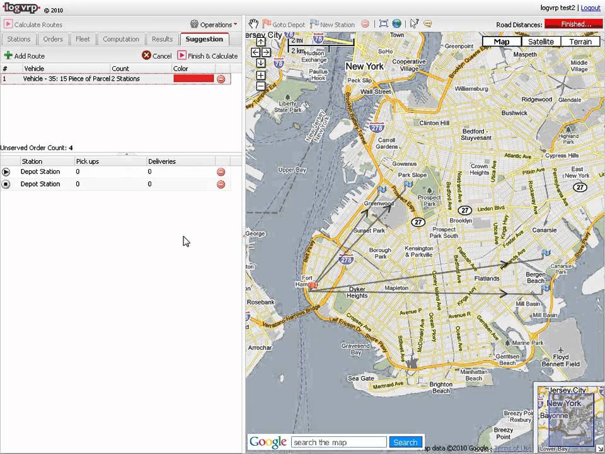Screen dimensions: 605x454
Task: Click the Cancel button
Action: pyautogui.click(x=157, y=55)
